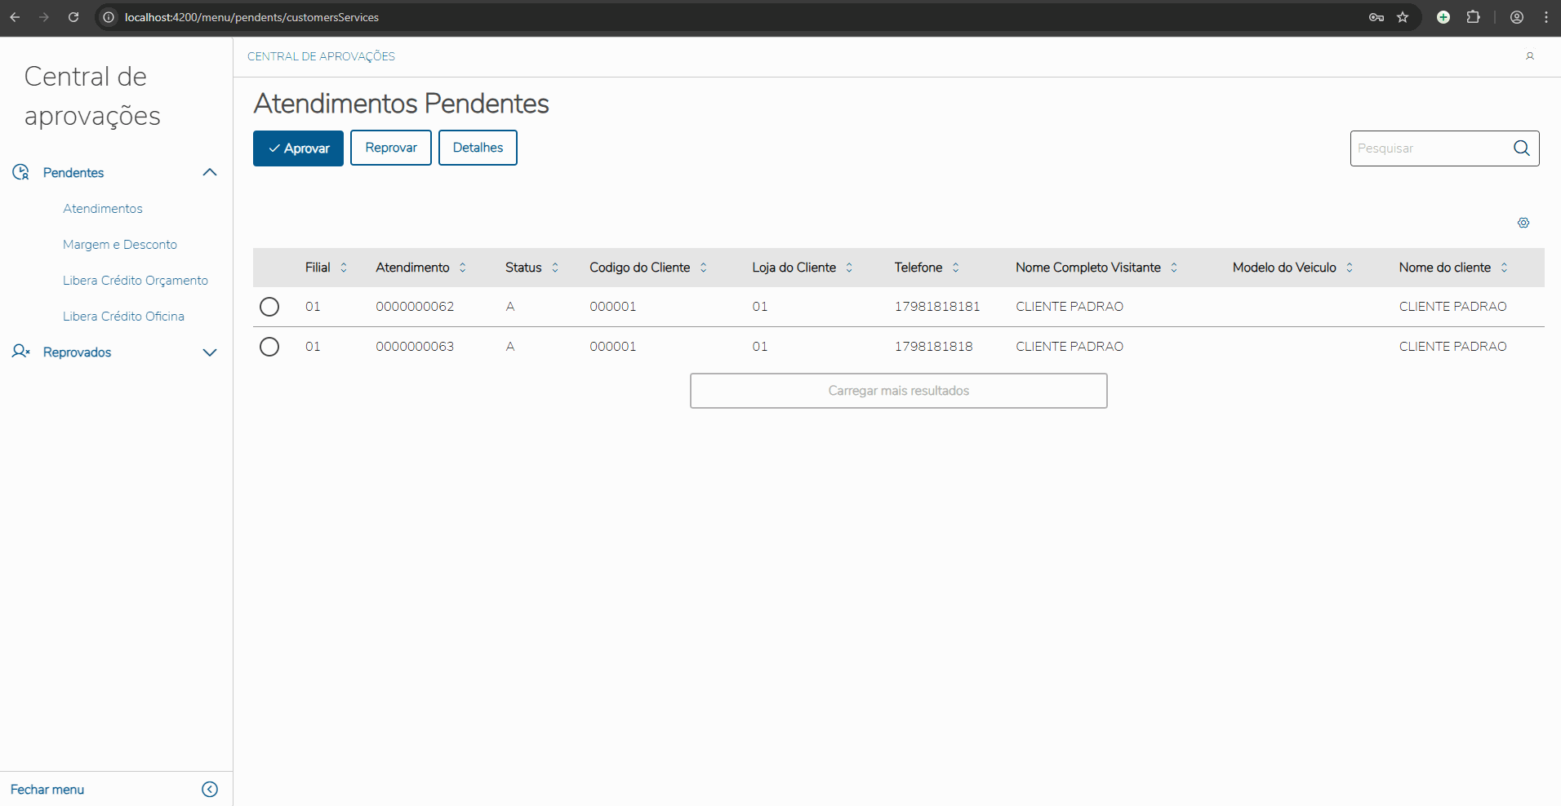
Task: Click the user profile icon
Action: (x=1530, y=56)
